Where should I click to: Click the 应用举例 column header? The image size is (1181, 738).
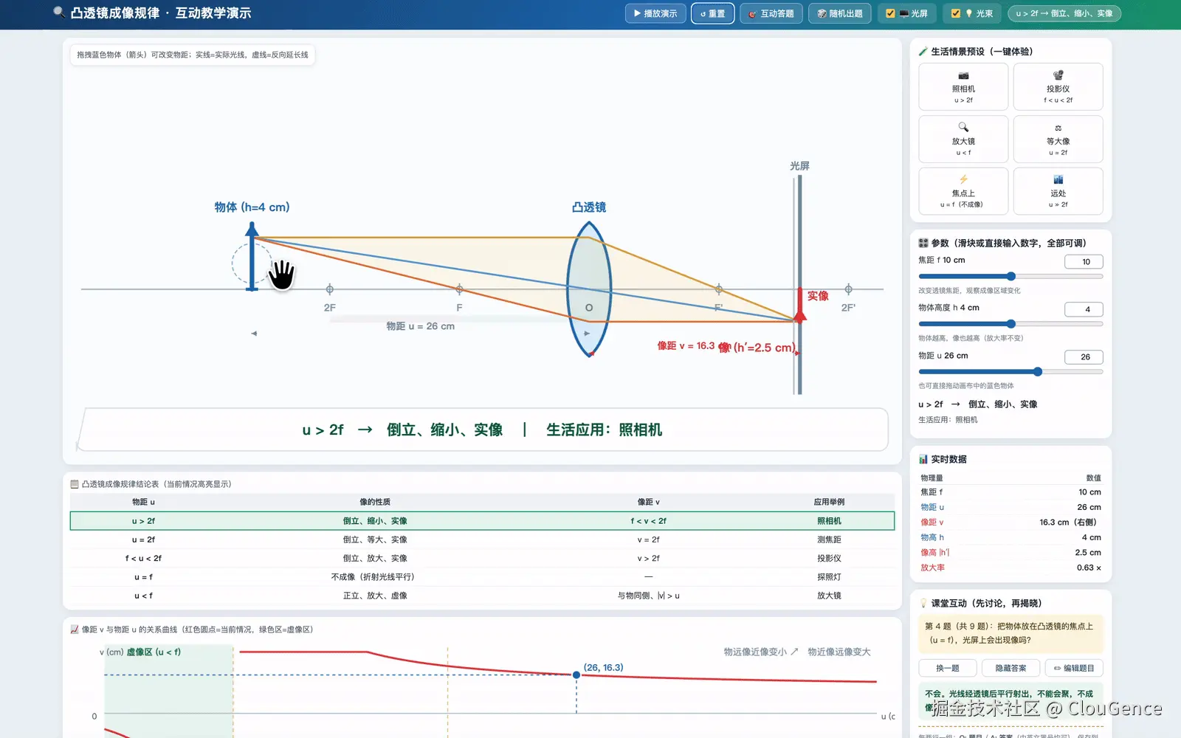[x=829, y=502]
